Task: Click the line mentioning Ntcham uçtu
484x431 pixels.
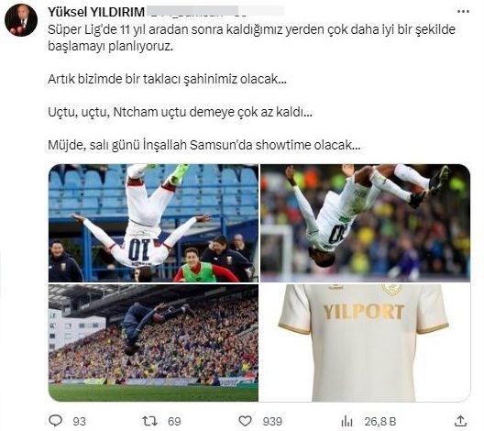Action: click(x=180, y=112)
